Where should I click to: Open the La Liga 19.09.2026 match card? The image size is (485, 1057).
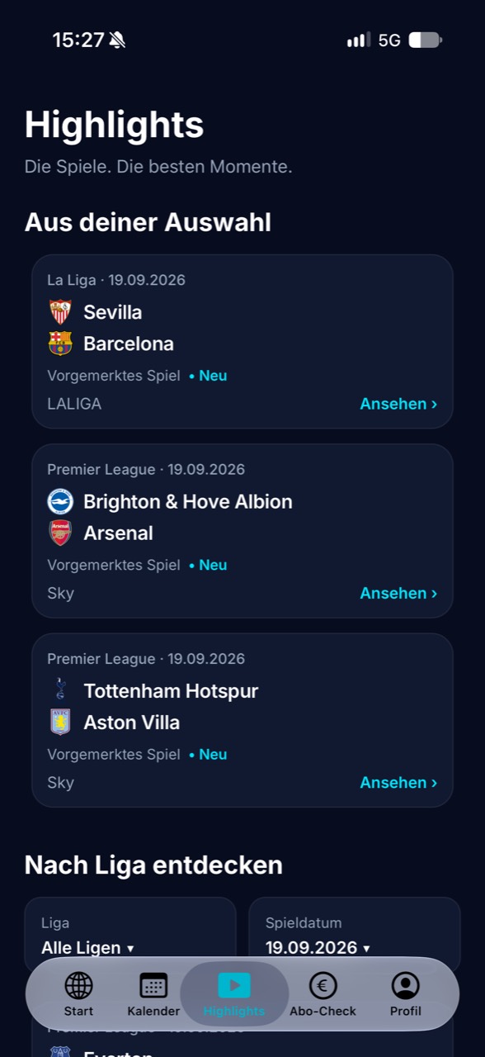(242, 341)
